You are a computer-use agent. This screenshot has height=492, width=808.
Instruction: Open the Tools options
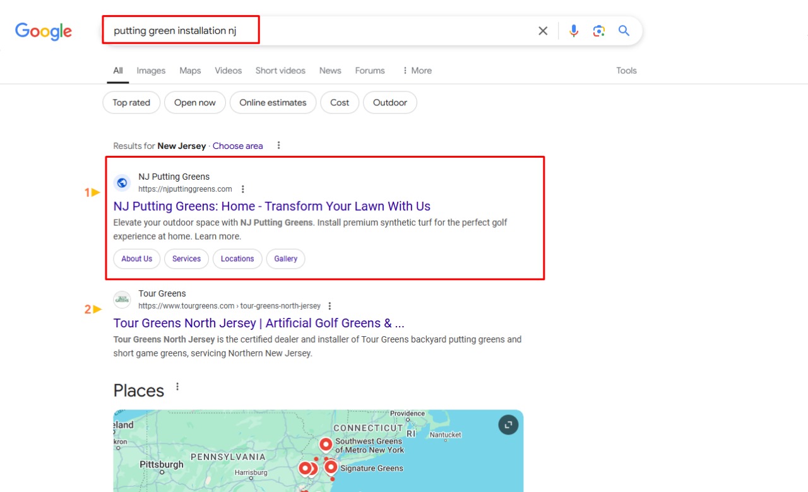click(626, 71)
